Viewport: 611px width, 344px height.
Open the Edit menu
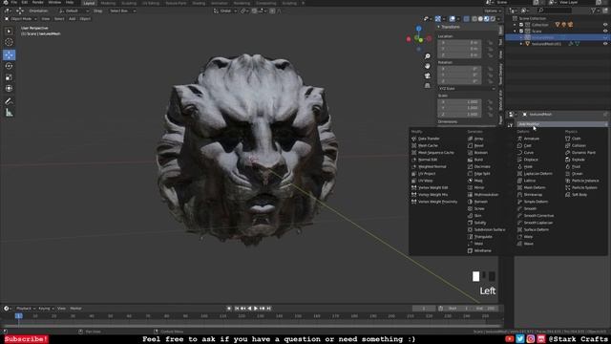[25, 2]
